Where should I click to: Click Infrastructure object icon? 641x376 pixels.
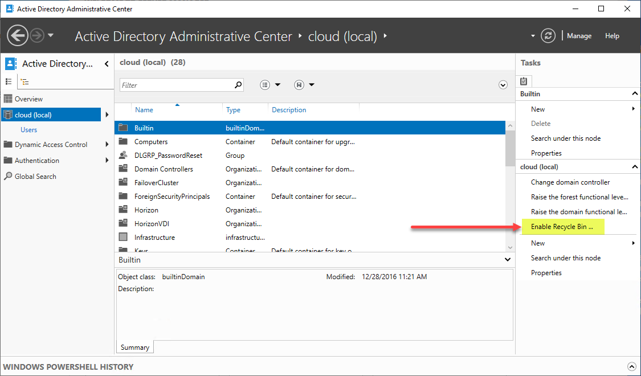click(123, 237)
